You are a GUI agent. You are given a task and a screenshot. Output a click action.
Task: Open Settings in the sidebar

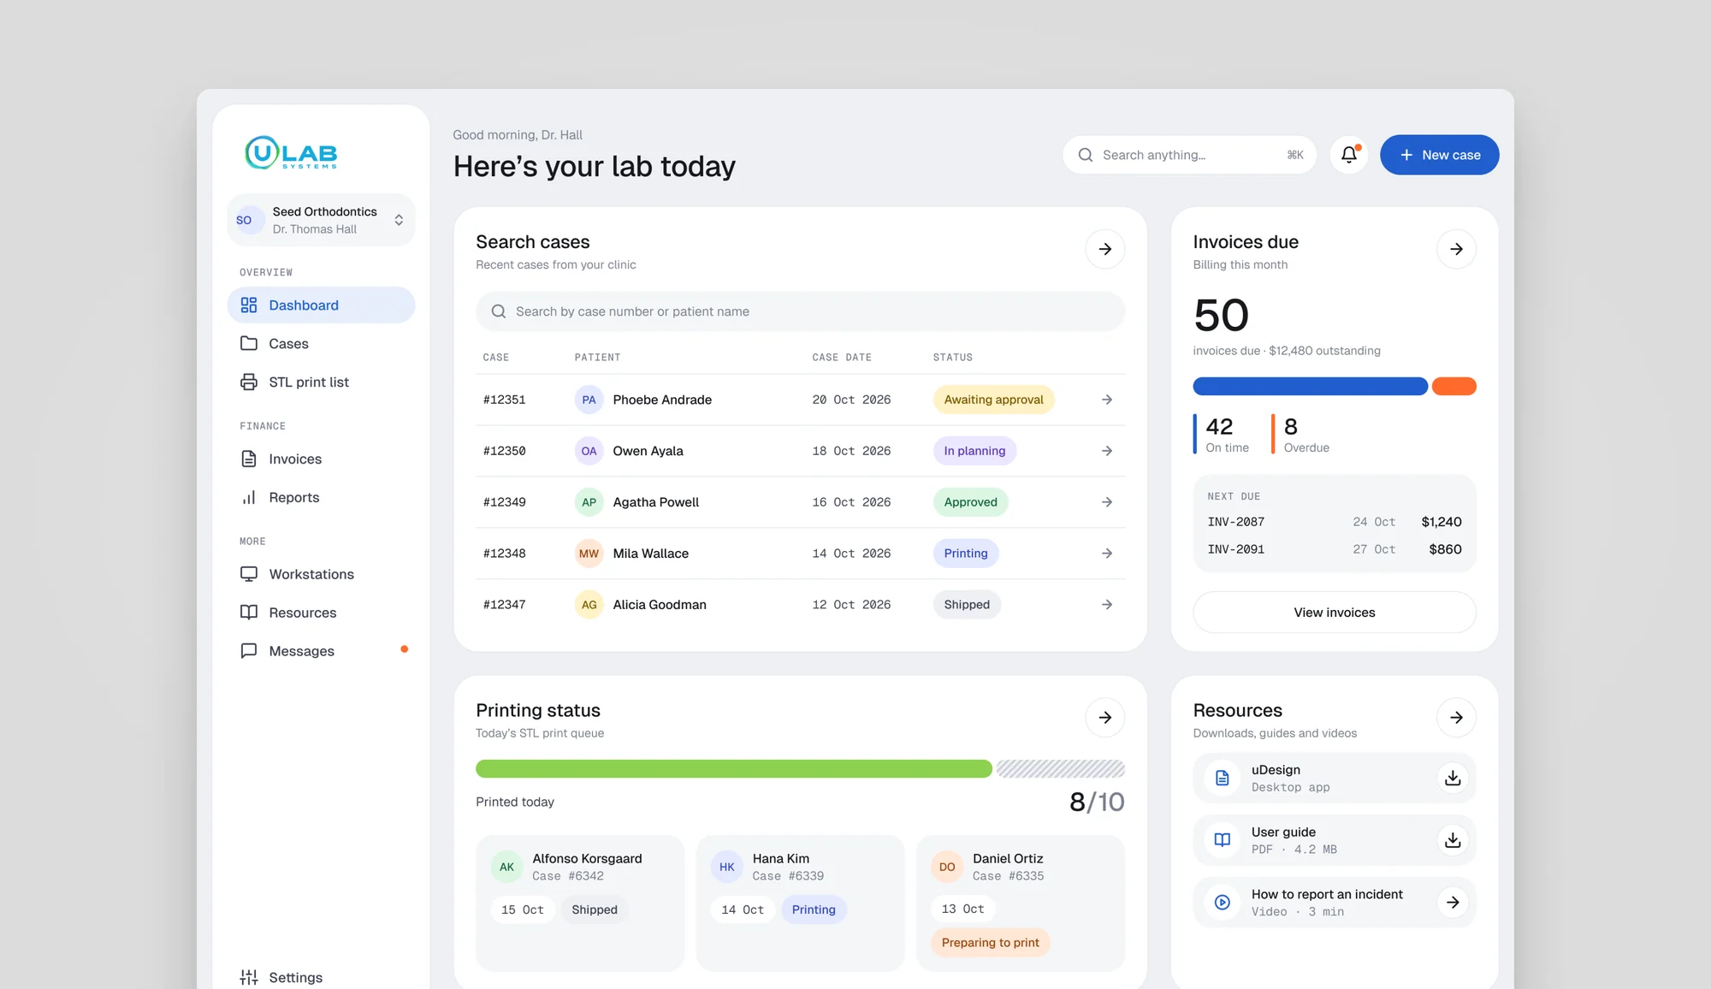pyautogui.click(x=321, y=977)
